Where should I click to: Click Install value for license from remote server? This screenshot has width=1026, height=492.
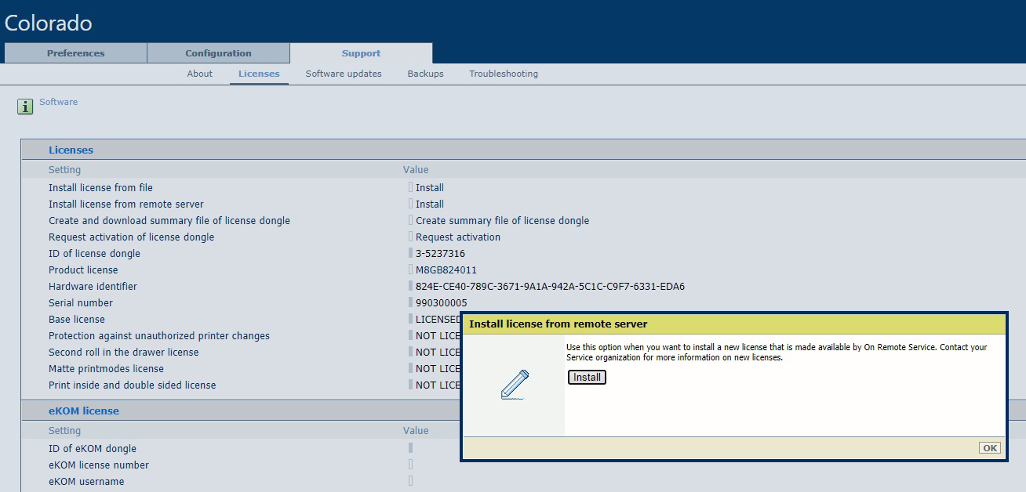[429, 204]
